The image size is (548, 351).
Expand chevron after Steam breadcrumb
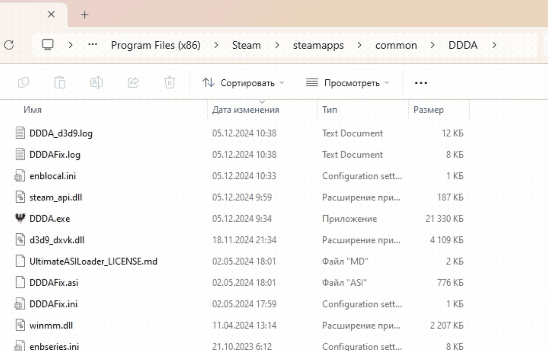pos(277,45)
